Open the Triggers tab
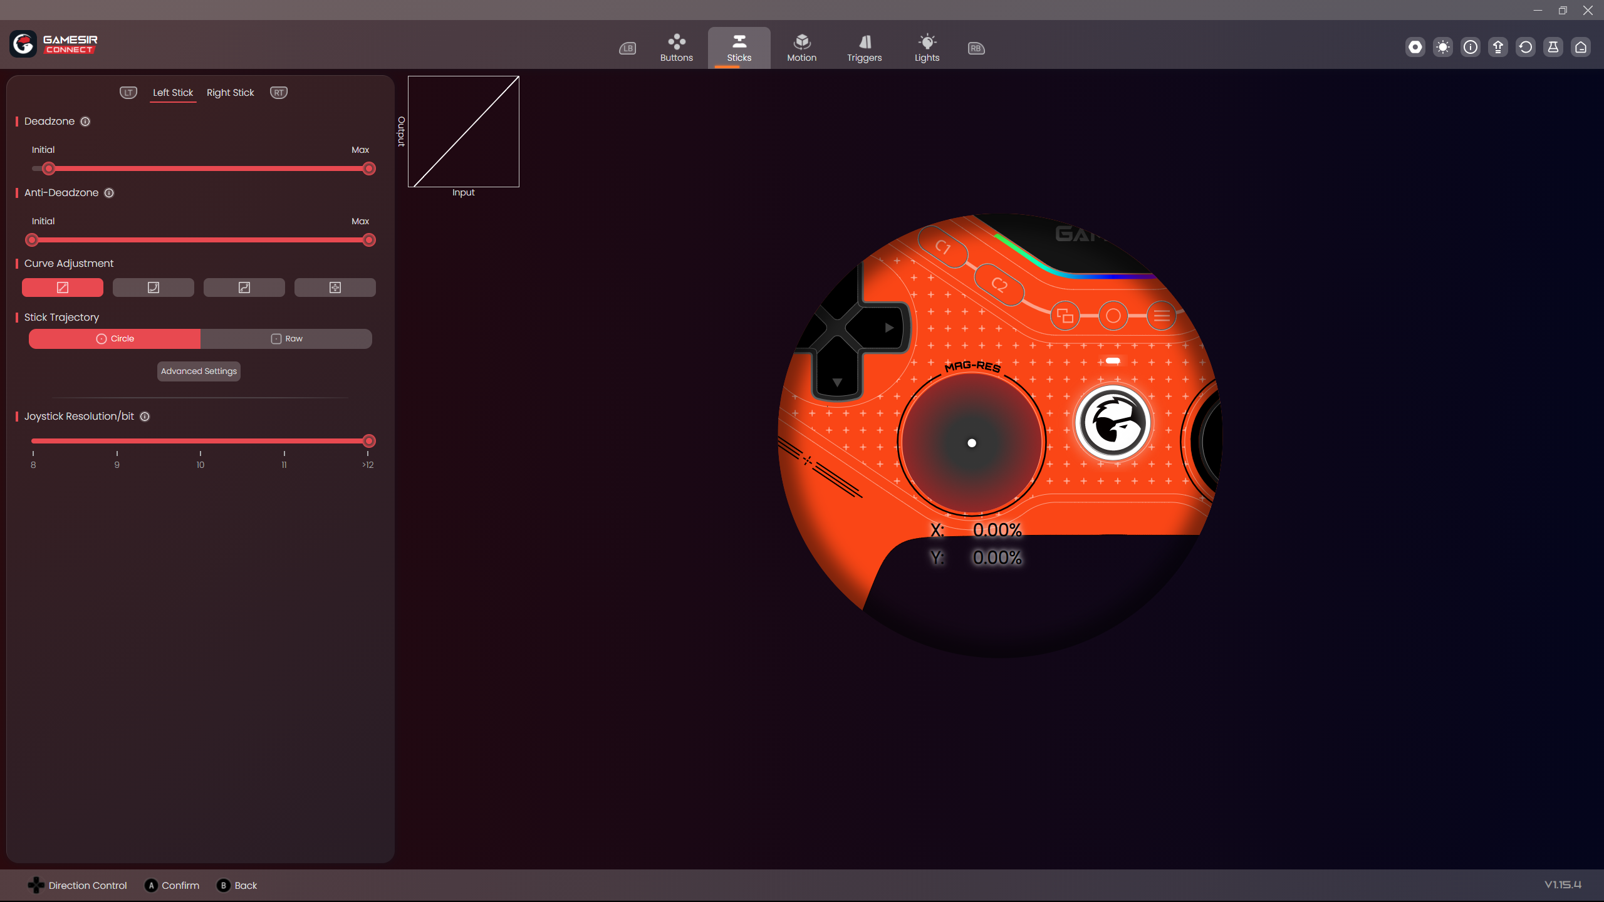Viewport: 1604px width, 902px height. [865, 48]
